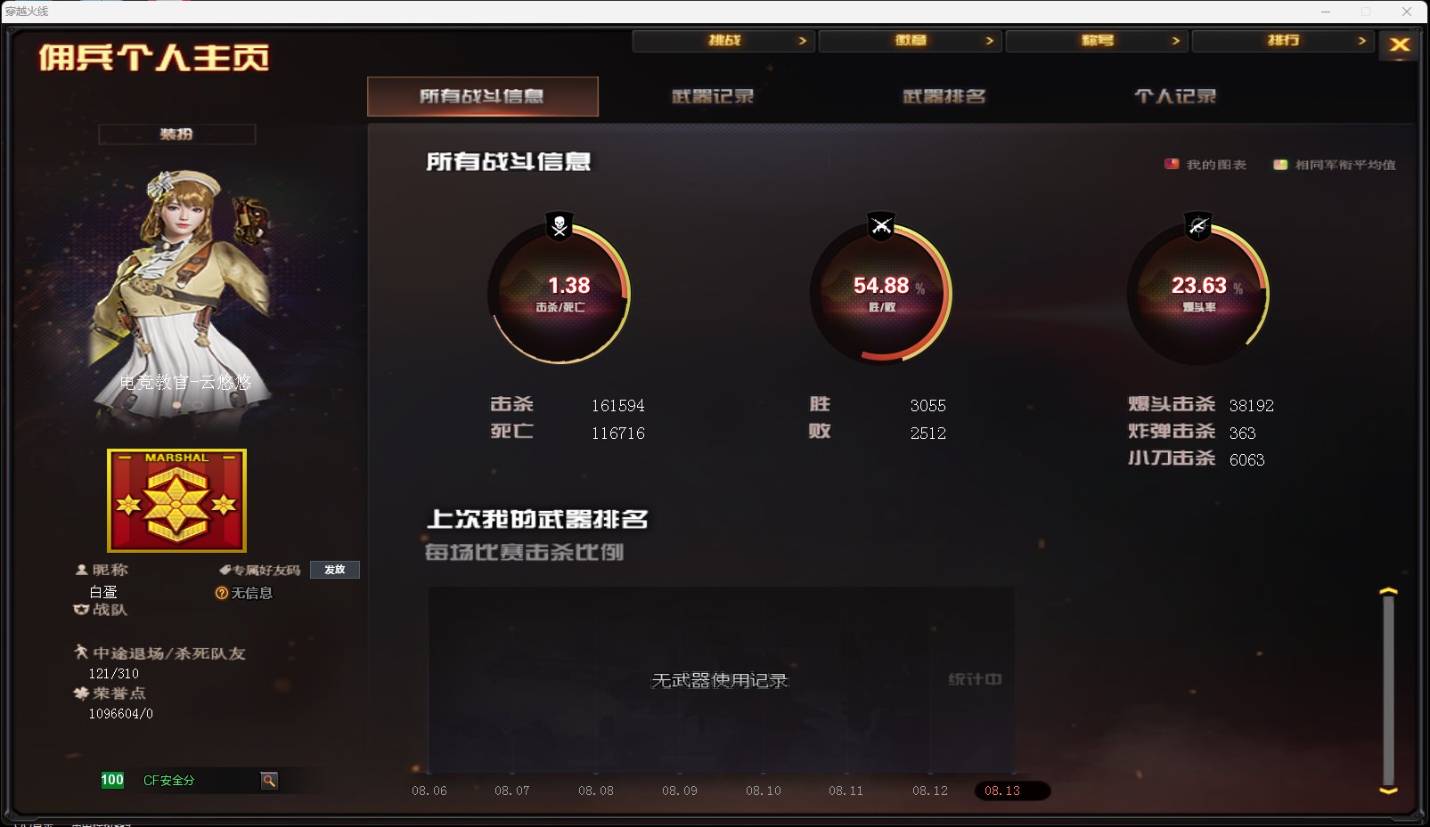Click the vertical scrollbar track on right
Screen dimensions: 1430x827
[1388, 691]
